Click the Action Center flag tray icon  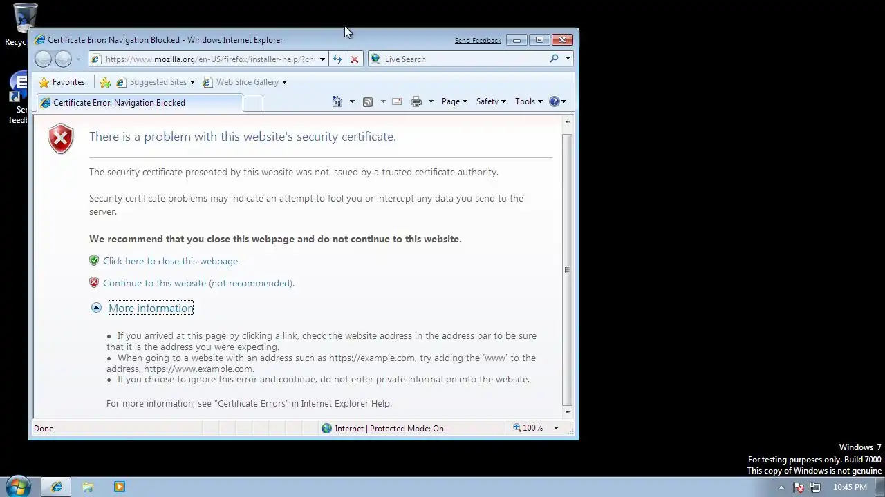[799, 487]
